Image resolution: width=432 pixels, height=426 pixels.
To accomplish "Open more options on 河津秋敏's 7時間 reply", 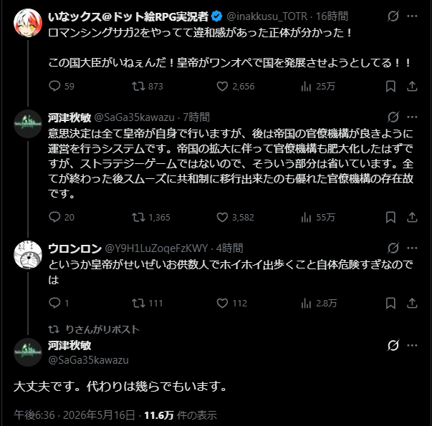I will [x=412, y=117].
